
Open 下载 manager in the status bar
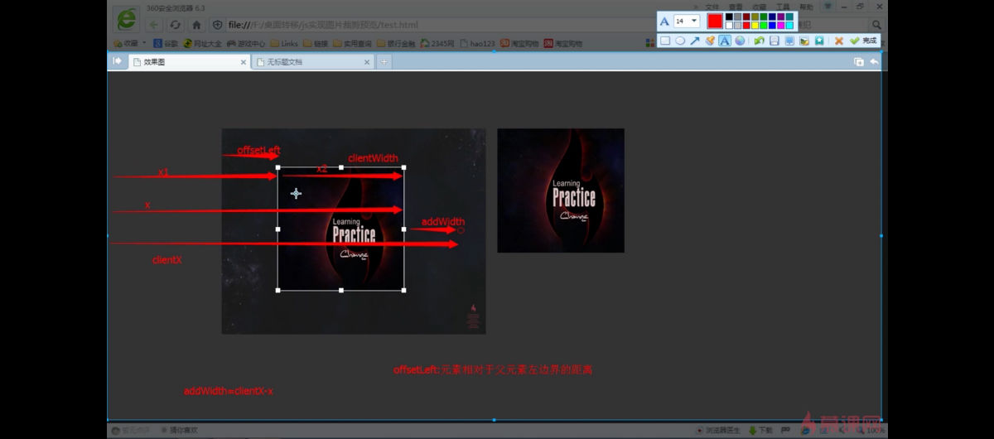click(760, 430)
